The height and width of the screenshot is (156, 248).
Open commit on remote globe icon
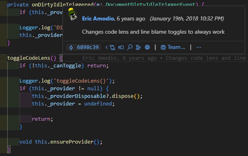tap(147, 47)
